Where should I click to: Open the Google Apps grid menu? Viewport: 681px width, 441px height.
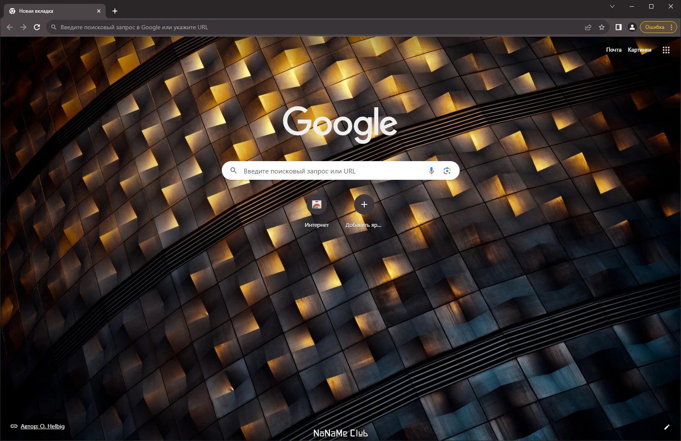(x=666, y=50)
